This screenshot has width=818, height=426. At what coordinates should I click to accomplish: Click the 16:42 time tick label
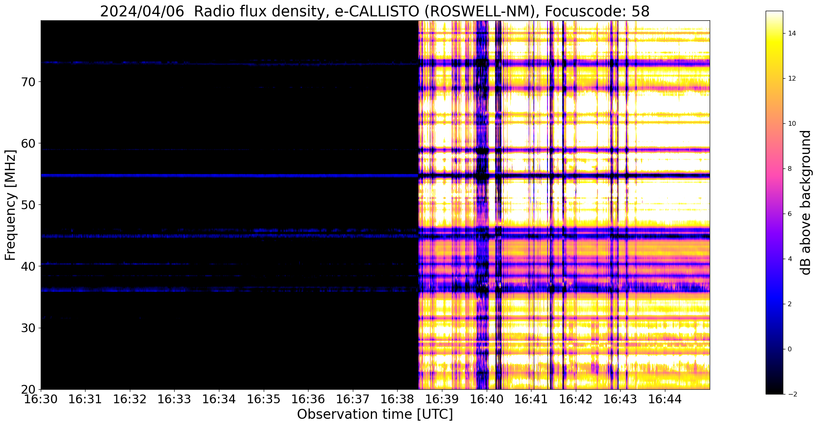click(x=576, y=398)
